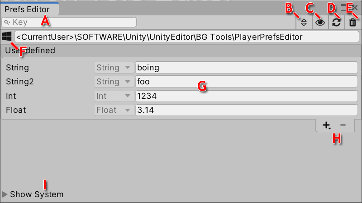
Task: Click the sort order toolbar icon
Action: click(x=304, y=22)
